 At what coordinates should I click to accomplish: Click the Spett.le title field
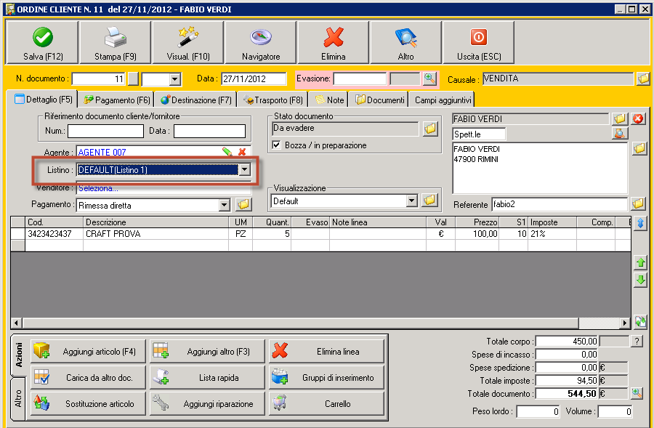(x=479, y=134)
